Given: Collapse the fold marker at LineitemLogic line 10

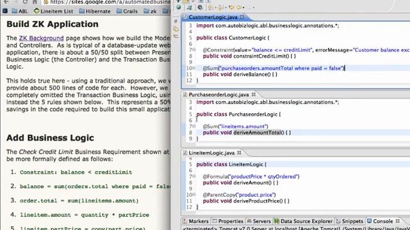Looking at the screenshot, I should (194, 194).
